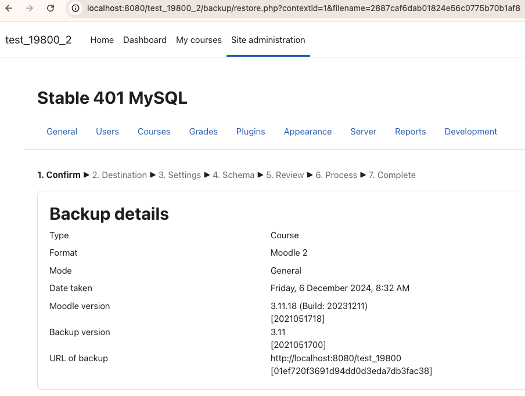The width and height of the screenshot is (525, 396).
Task: Click the Mode row label
Action: 60,271
